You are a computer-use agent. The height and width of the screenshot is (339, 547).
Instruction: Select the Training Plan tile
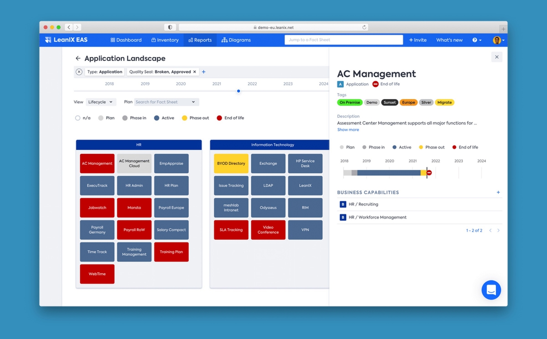(171, 252)
